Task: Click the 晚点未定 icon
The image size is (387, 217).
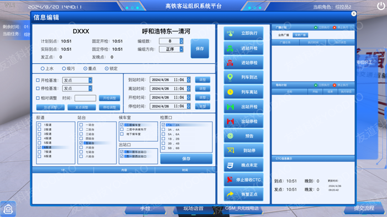Action: click(x=230, y=165)
